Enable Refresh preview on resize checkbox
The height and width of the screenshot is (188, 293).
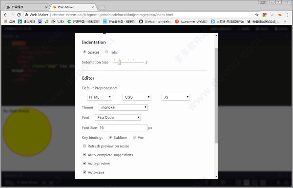[84, 146]
